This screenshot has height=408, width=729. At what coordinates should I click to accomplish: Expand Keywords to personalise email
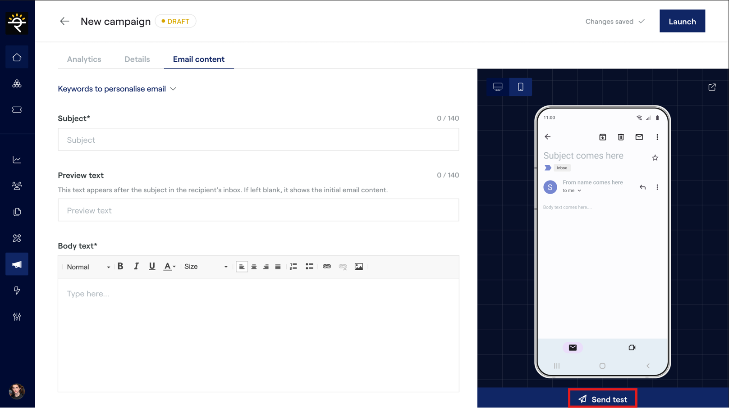(117, 89)
